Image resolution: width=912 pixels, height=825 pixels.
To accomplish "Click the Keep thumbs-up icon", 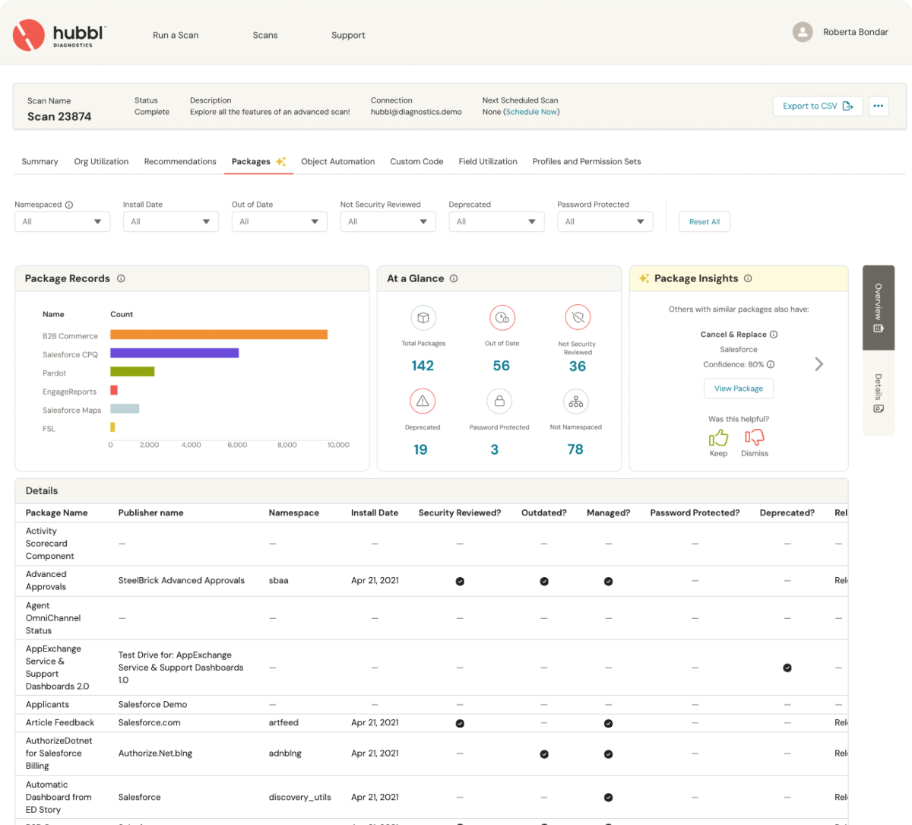I will point(718,437).
